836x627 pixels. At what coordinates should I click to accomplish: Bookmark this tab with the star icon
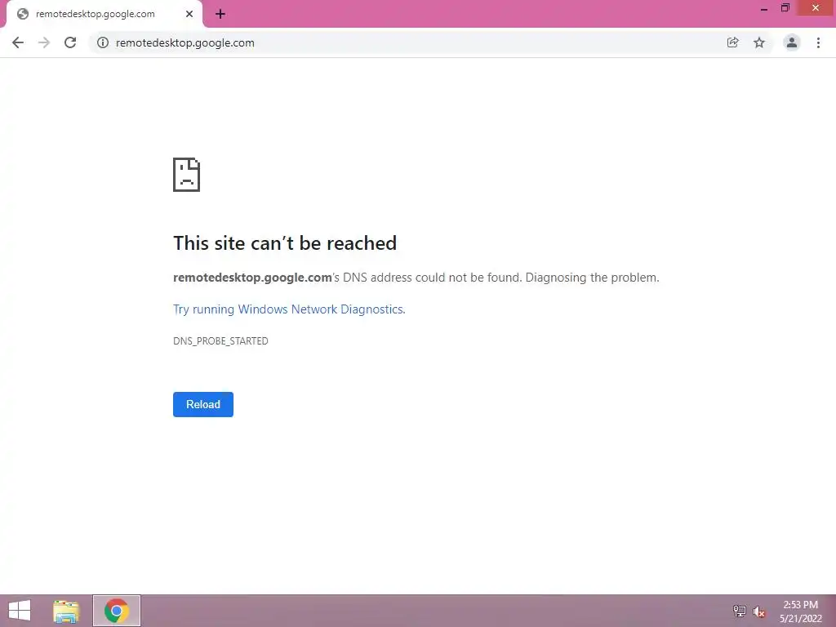[759, 42]
